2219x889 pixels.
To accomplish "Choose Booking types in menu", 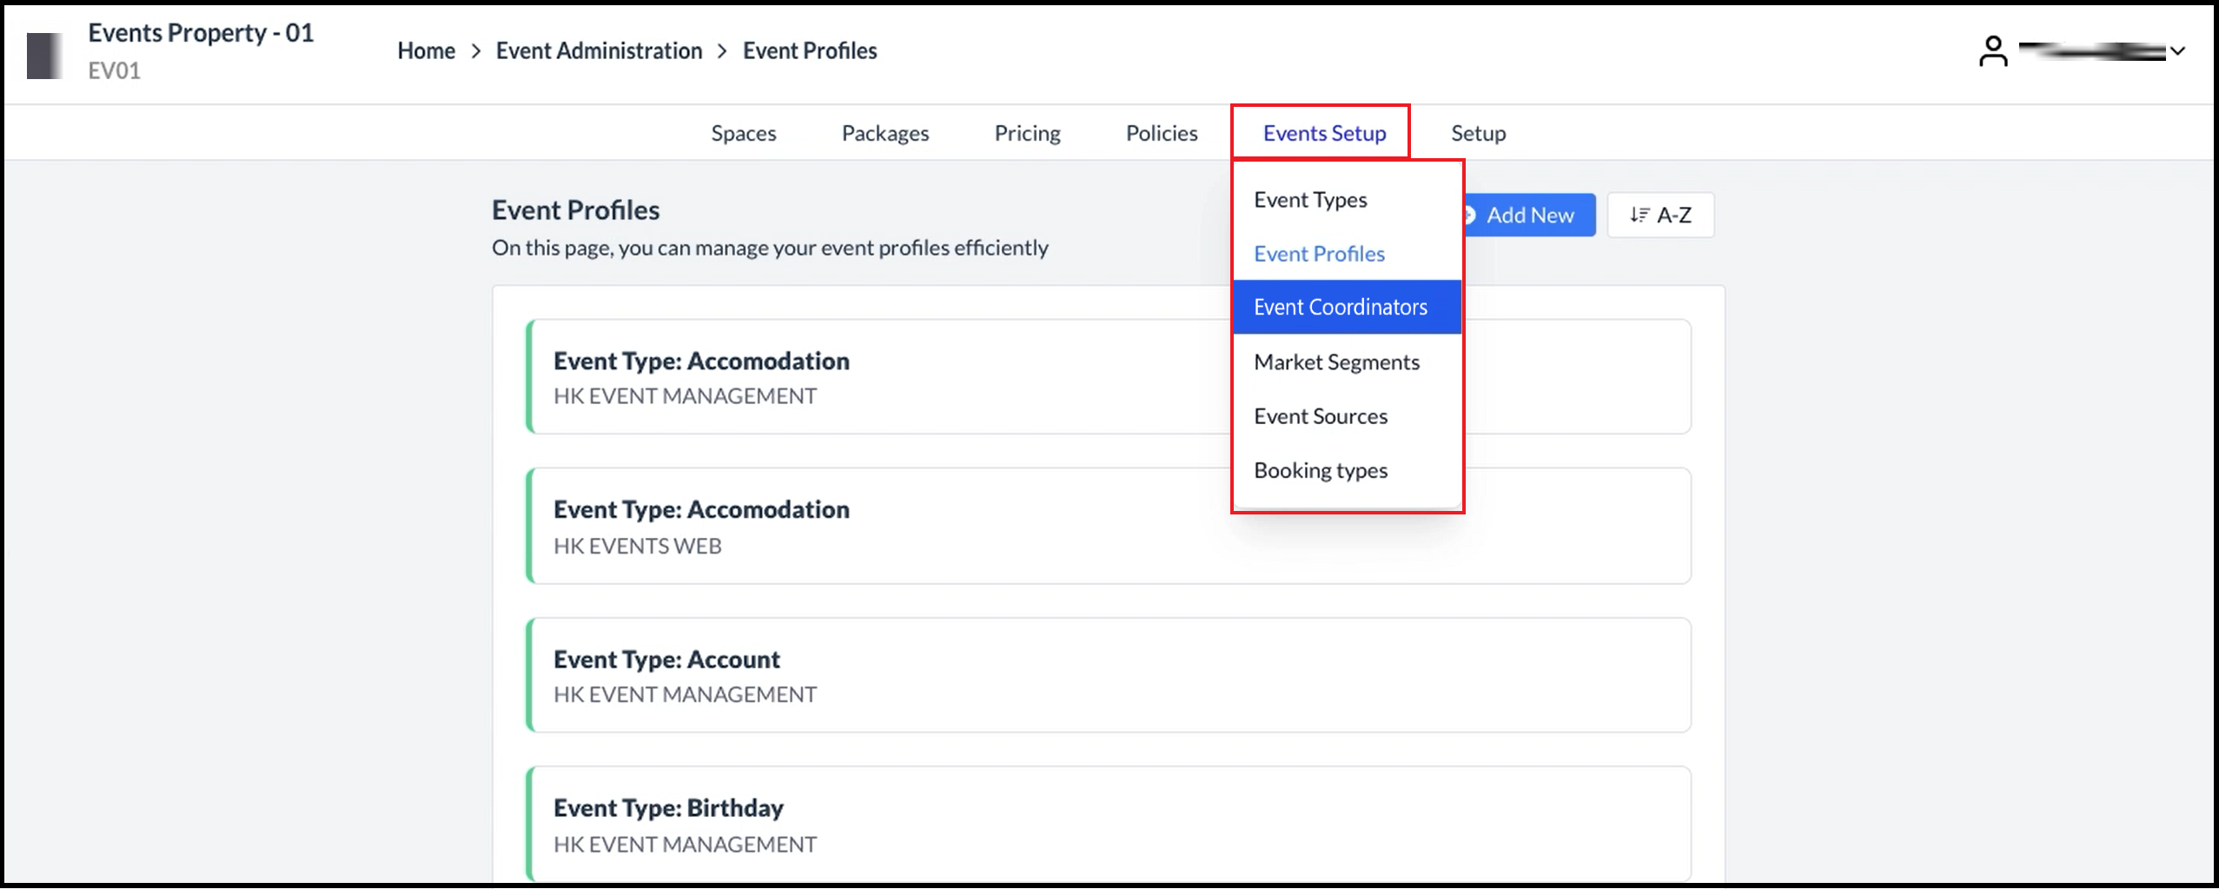I will tap(1321, 470).
